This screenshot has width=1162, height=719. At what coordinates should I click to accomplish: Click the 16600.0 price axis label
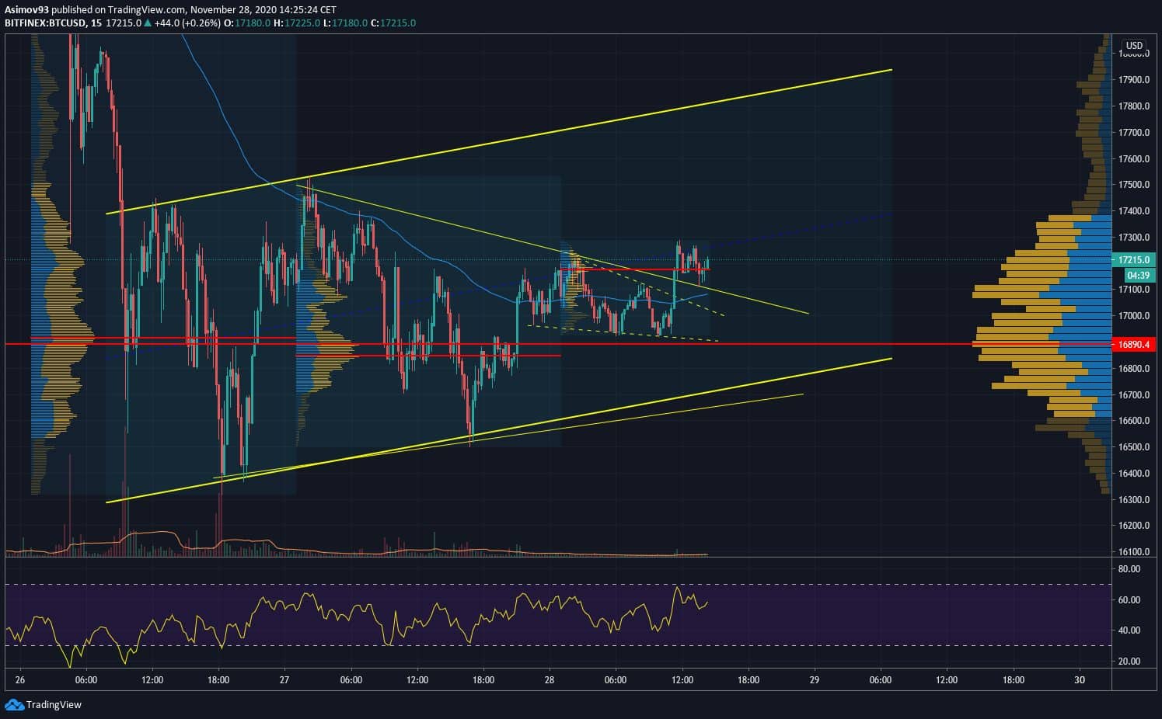[1134, 421]
